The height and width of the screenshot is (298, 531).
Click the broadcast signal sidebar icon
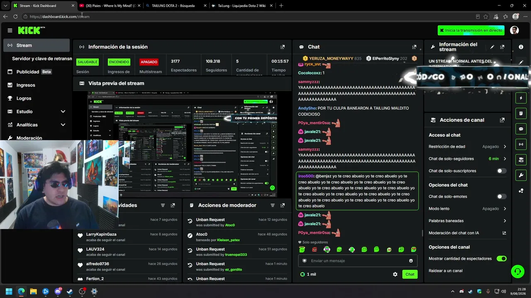pos(521,144)
